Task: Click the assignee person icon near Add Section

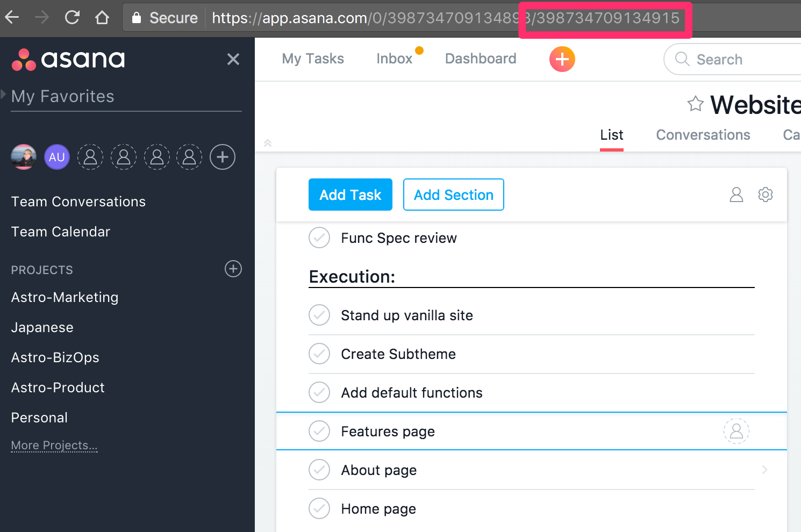Action: tap(736, 195)
